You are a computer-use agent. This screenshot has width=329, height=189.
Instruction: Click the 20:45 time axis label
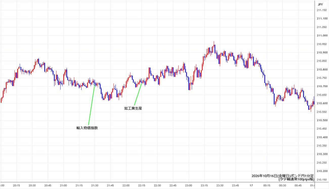coord(48,185)
